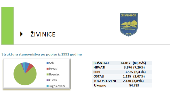Select the SRBI 3.525 table row
This screenshot has width=174, height=94.
point(122,72)
